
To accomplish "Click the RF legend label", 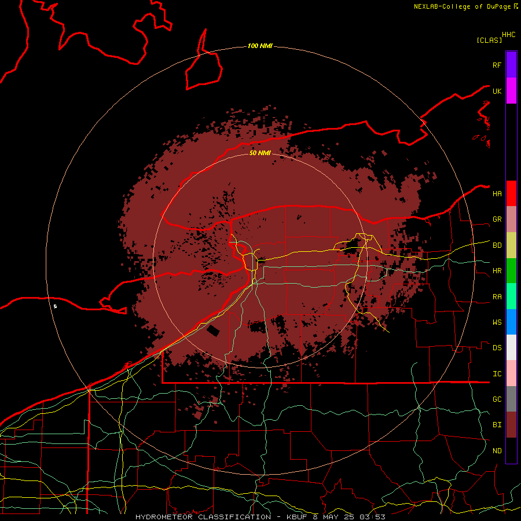I will pos(497,65).
